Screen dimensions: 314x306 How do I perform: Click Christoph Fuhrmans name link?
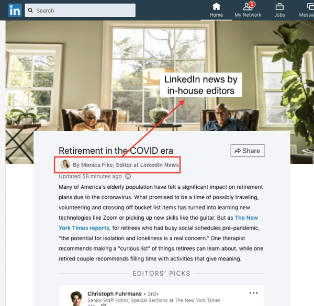115,294
